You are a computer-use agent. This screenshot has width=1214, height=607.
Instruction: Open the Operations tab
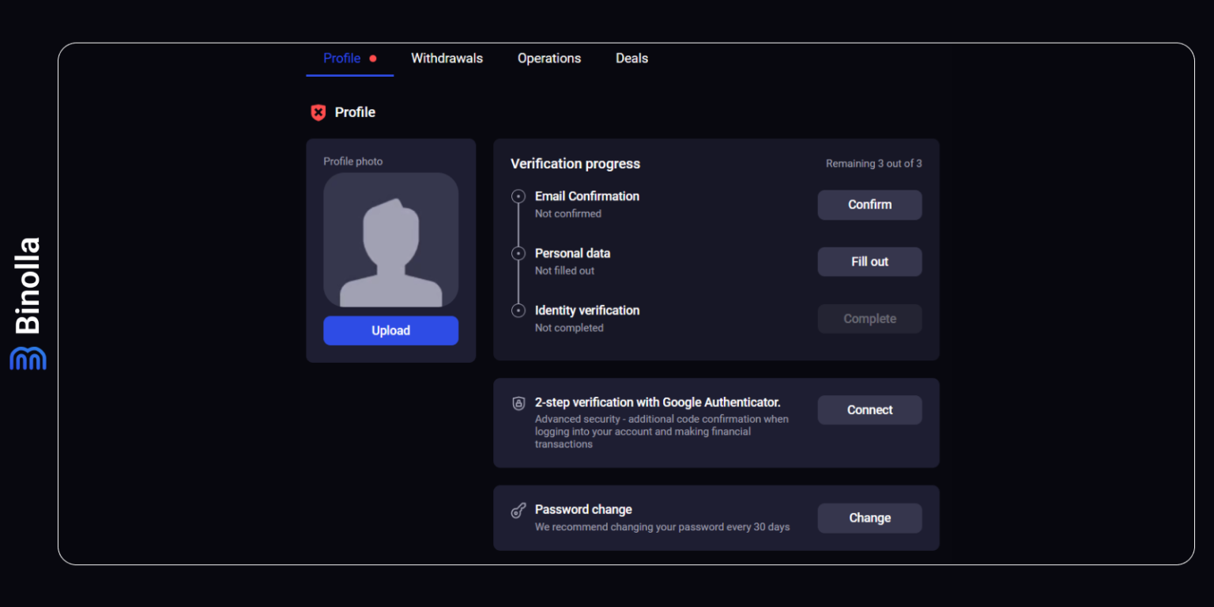coord(549,58)
